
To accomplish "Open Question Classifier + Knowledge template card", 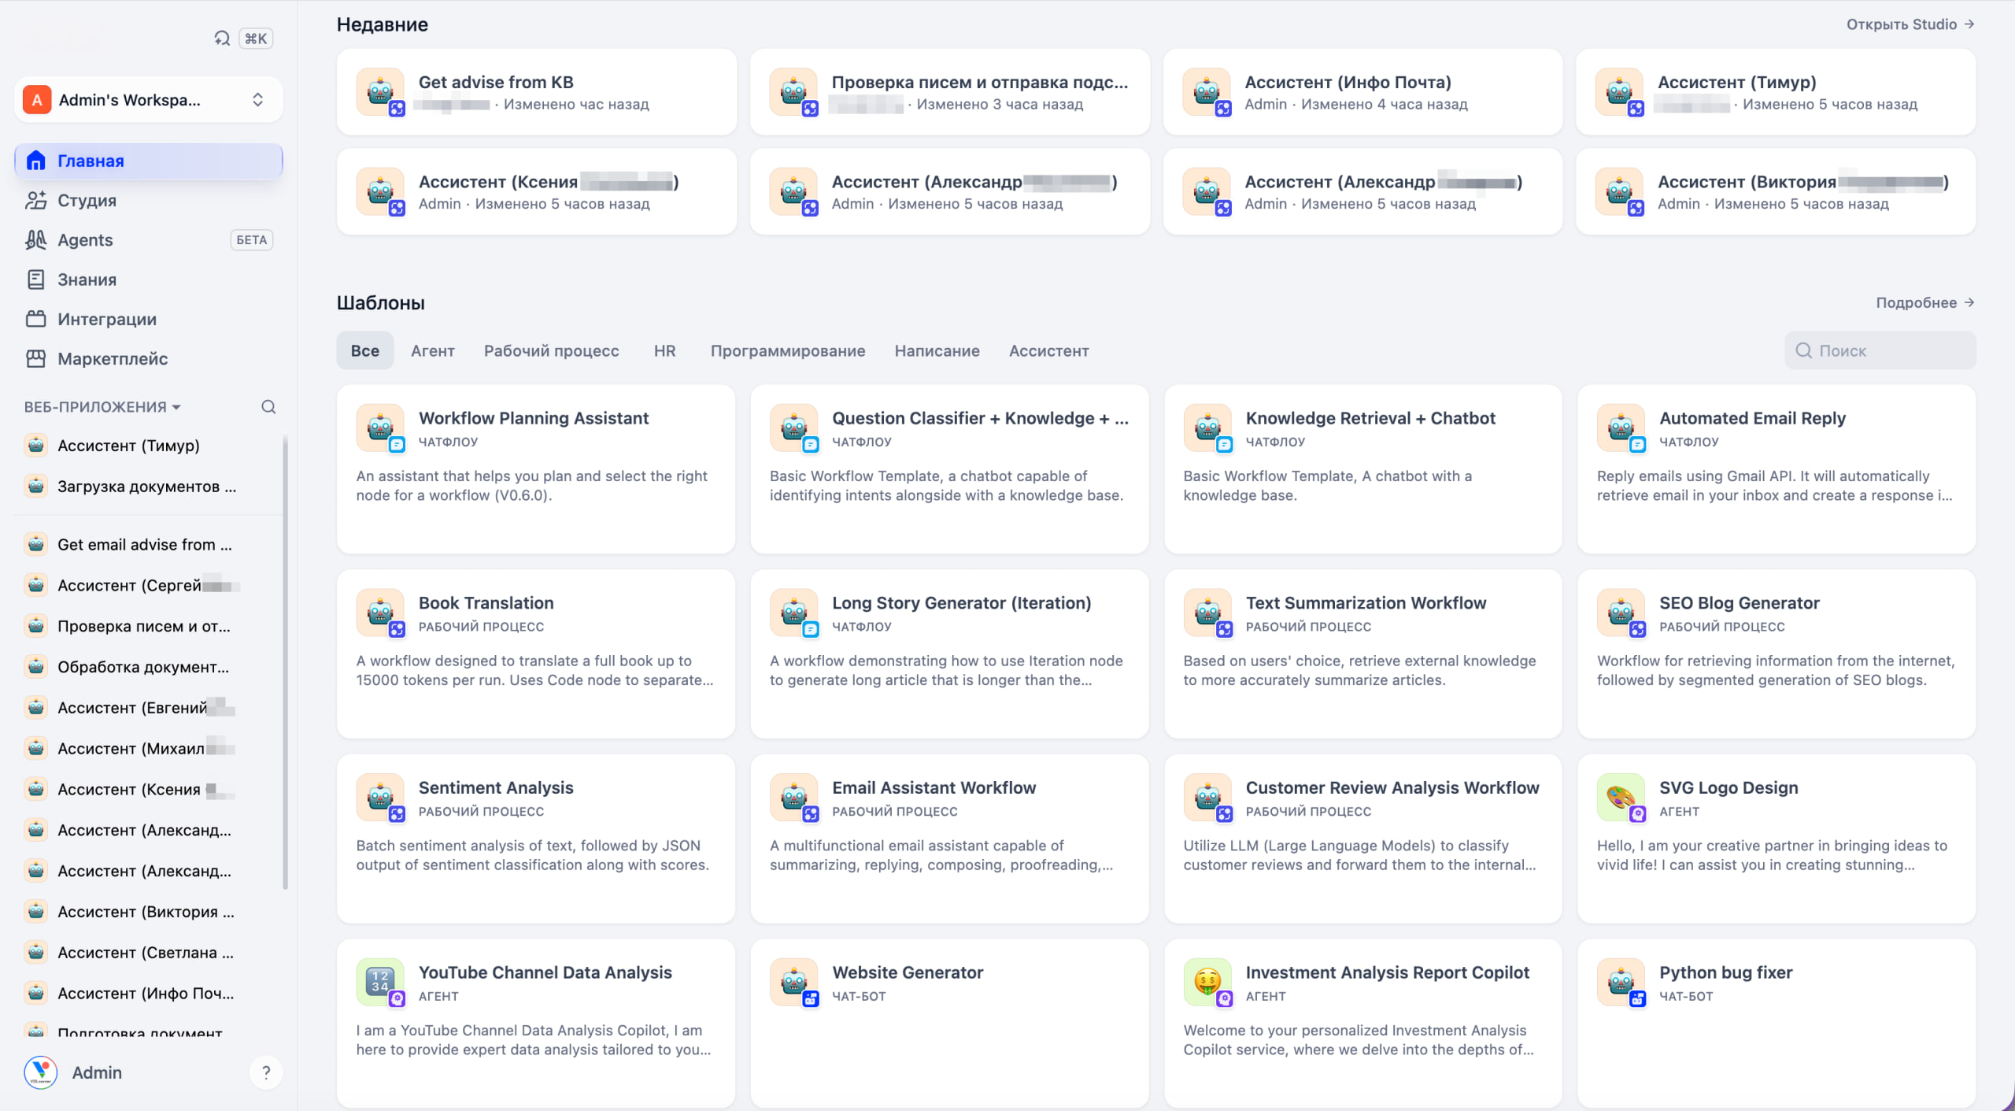I will [950, 469].
